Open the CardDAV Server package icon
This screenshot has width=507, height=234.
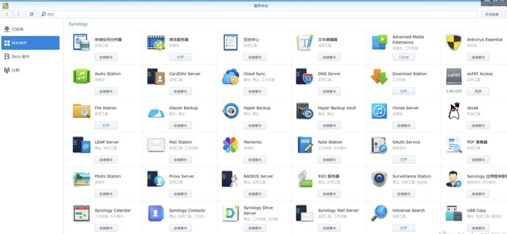156,76
